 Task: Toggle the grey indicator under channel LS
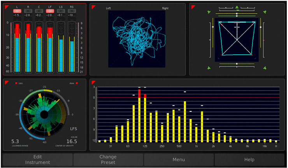coord(61,11)
